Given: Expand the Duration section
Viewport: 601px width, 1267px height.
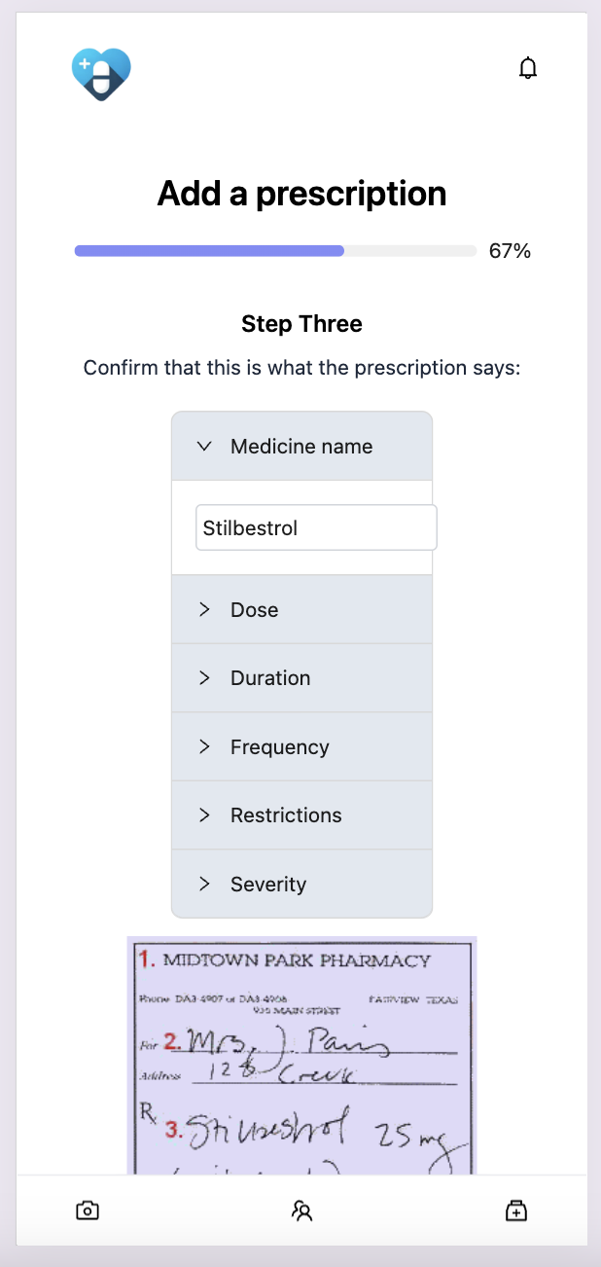Looking at the screenshot, I should (301, 678).
